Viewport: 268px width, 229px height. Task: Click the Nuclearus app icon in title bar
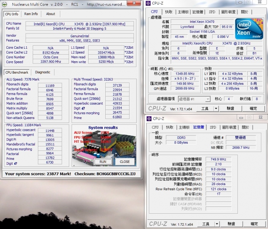(4, 4)
